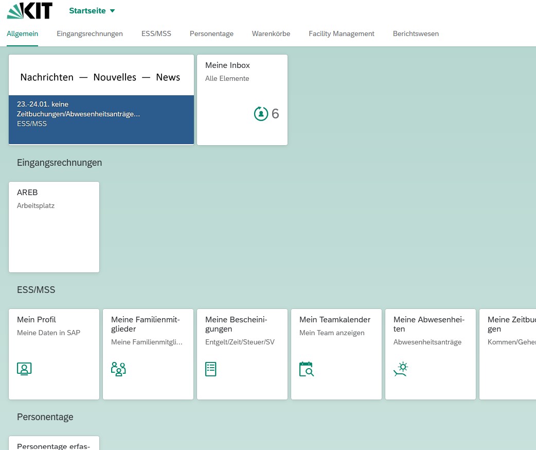The height and width of the screenshot is (450, 536).
Task: Open the Berichtswesen tab
Action: coord(416,34)
